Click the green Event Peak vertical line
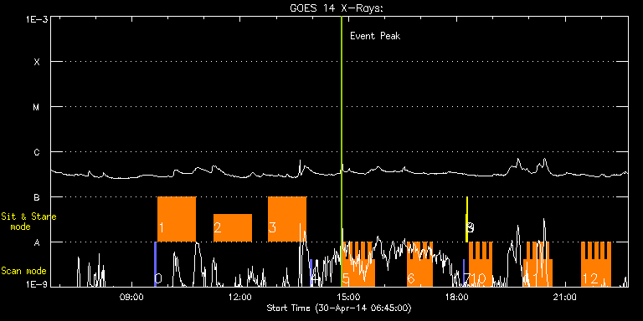Image resolution: width=643 pixels, height=321 pixels. 342,151
